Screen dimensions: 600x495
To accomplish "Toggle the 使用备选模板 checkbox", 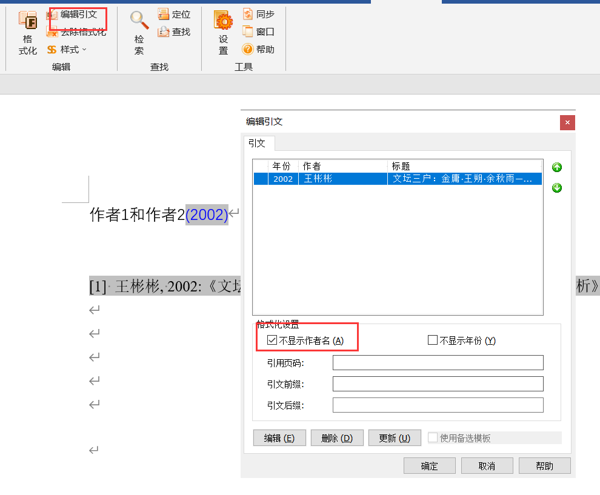I will (433, 438).
